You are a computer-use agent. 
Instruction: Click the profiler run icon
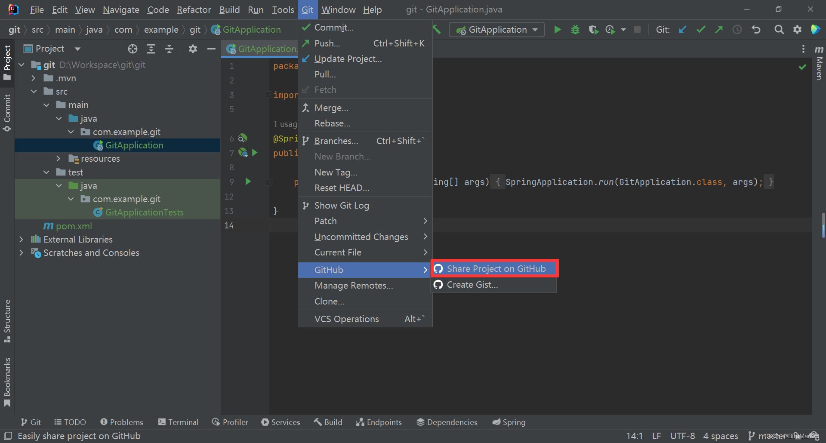tap(610, 30)
